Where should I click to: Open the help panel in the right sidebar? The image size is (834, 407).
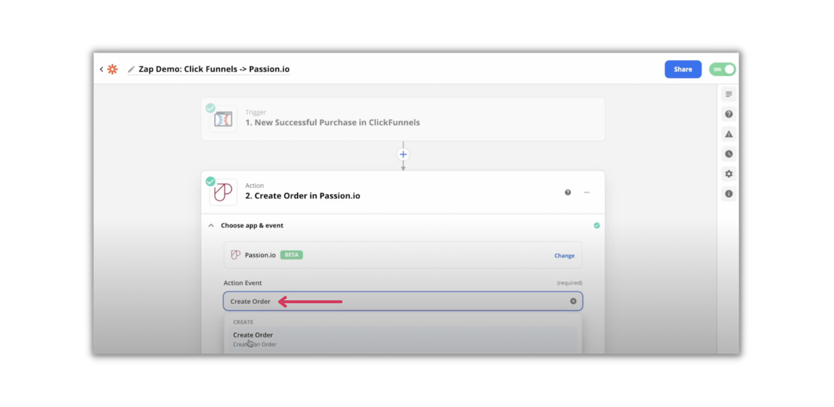click(x=728, y=114)
